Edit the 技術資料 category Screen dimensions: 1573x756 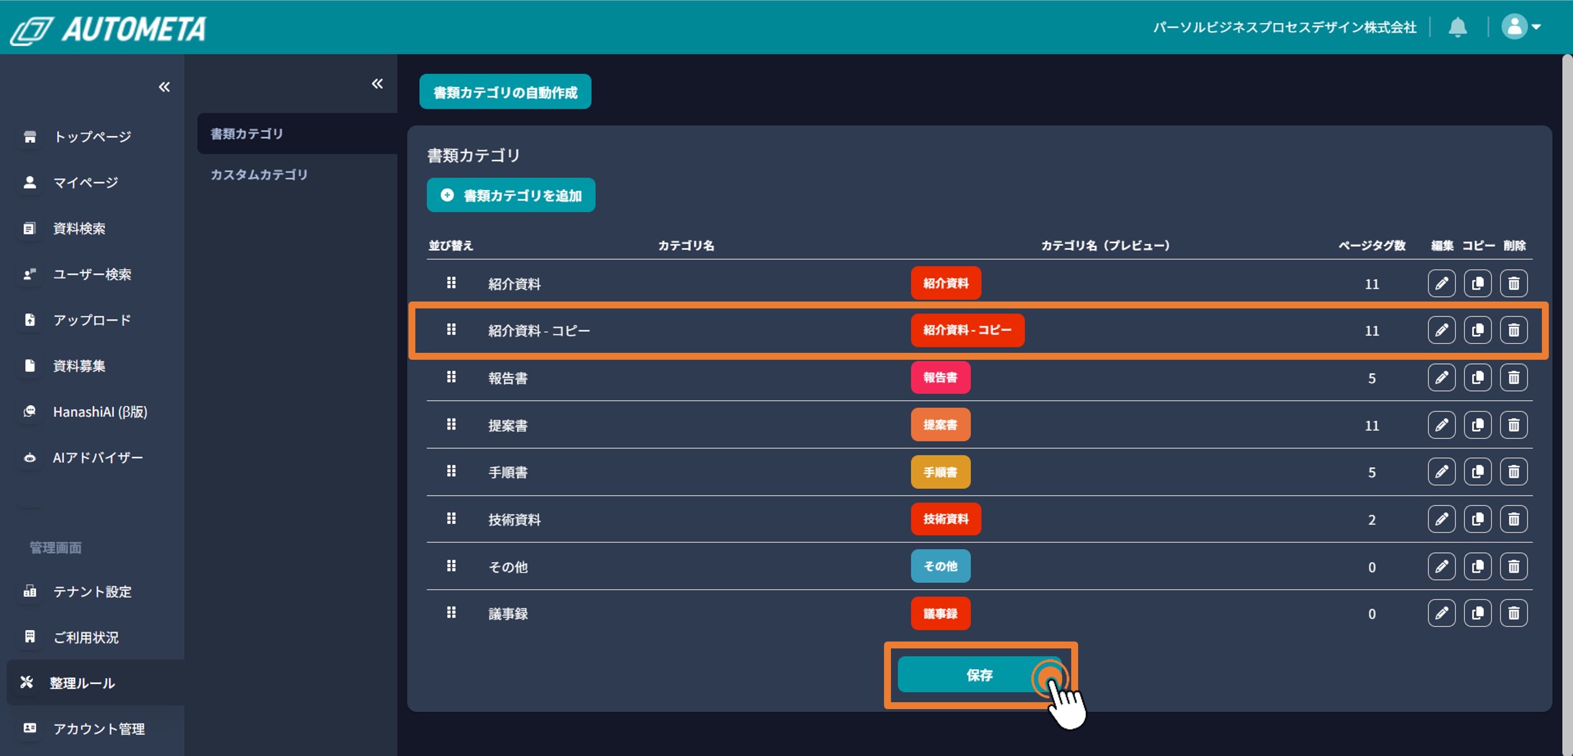pyautogui.click(x=1441, y=519)
